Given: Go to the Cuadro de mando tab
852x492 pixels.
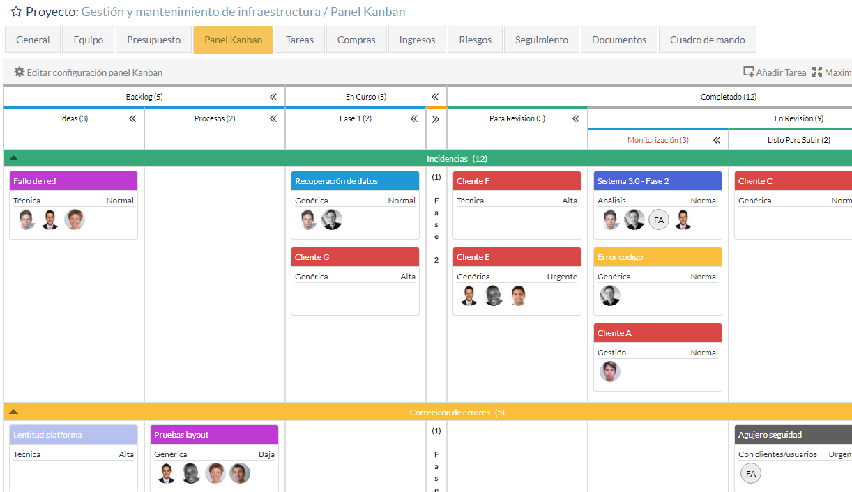Looking at the screenshot, I should tap(707, 40).
